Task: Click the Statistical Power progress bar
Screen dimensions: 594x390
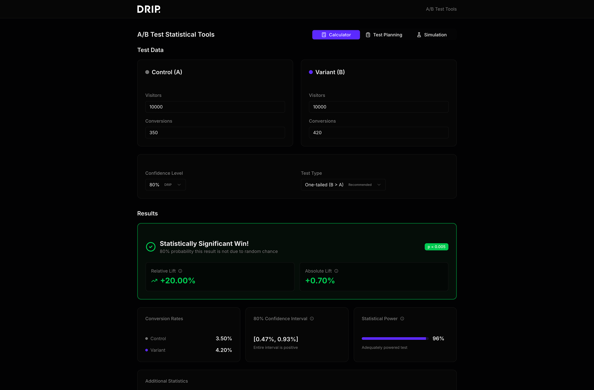Action: pyautogui.click(x=395, y=339)
